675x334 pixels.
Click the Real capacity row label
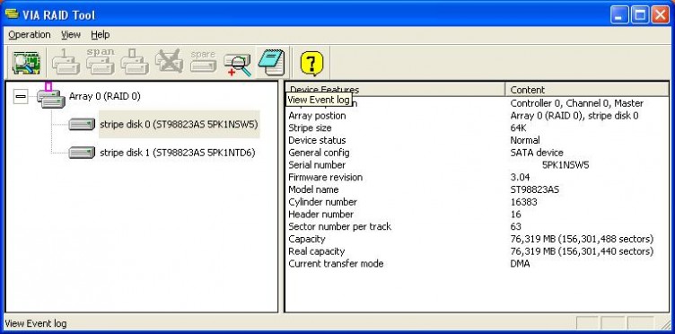pos(317,251)
